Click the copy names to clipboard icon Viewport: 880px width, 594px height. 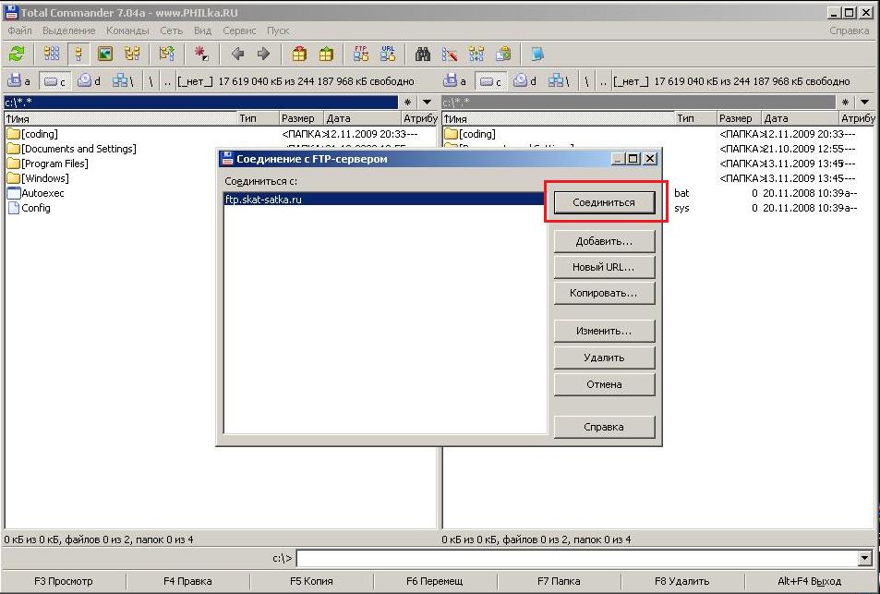[503, 54]
